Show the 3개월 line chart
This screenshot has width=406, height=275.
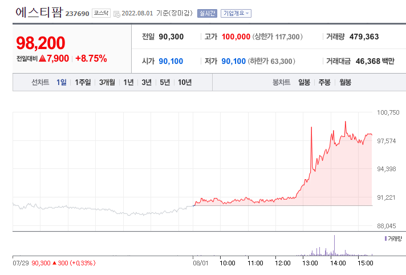click(x=107, y=82)
